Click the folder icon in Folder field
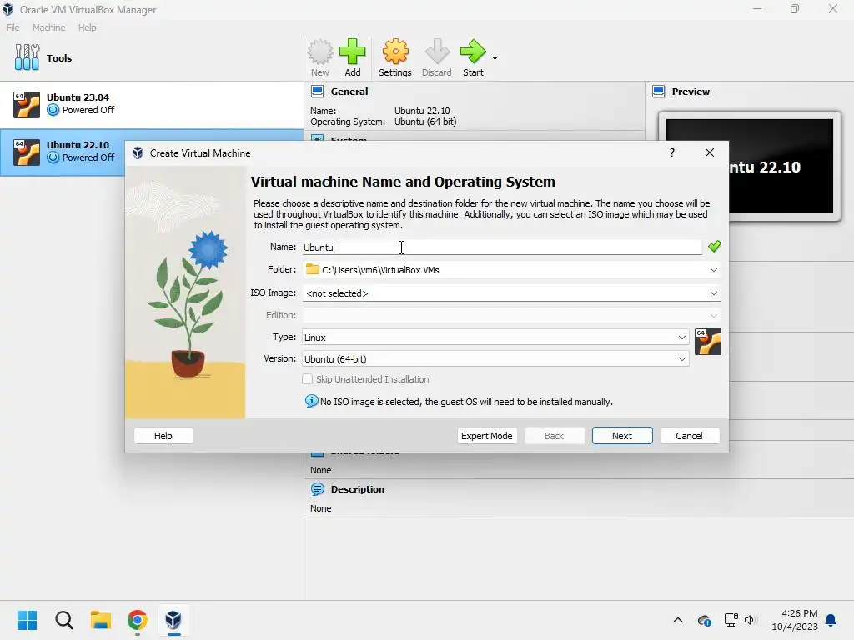This screenshot has height=640, width=854. tap(312, 269)
